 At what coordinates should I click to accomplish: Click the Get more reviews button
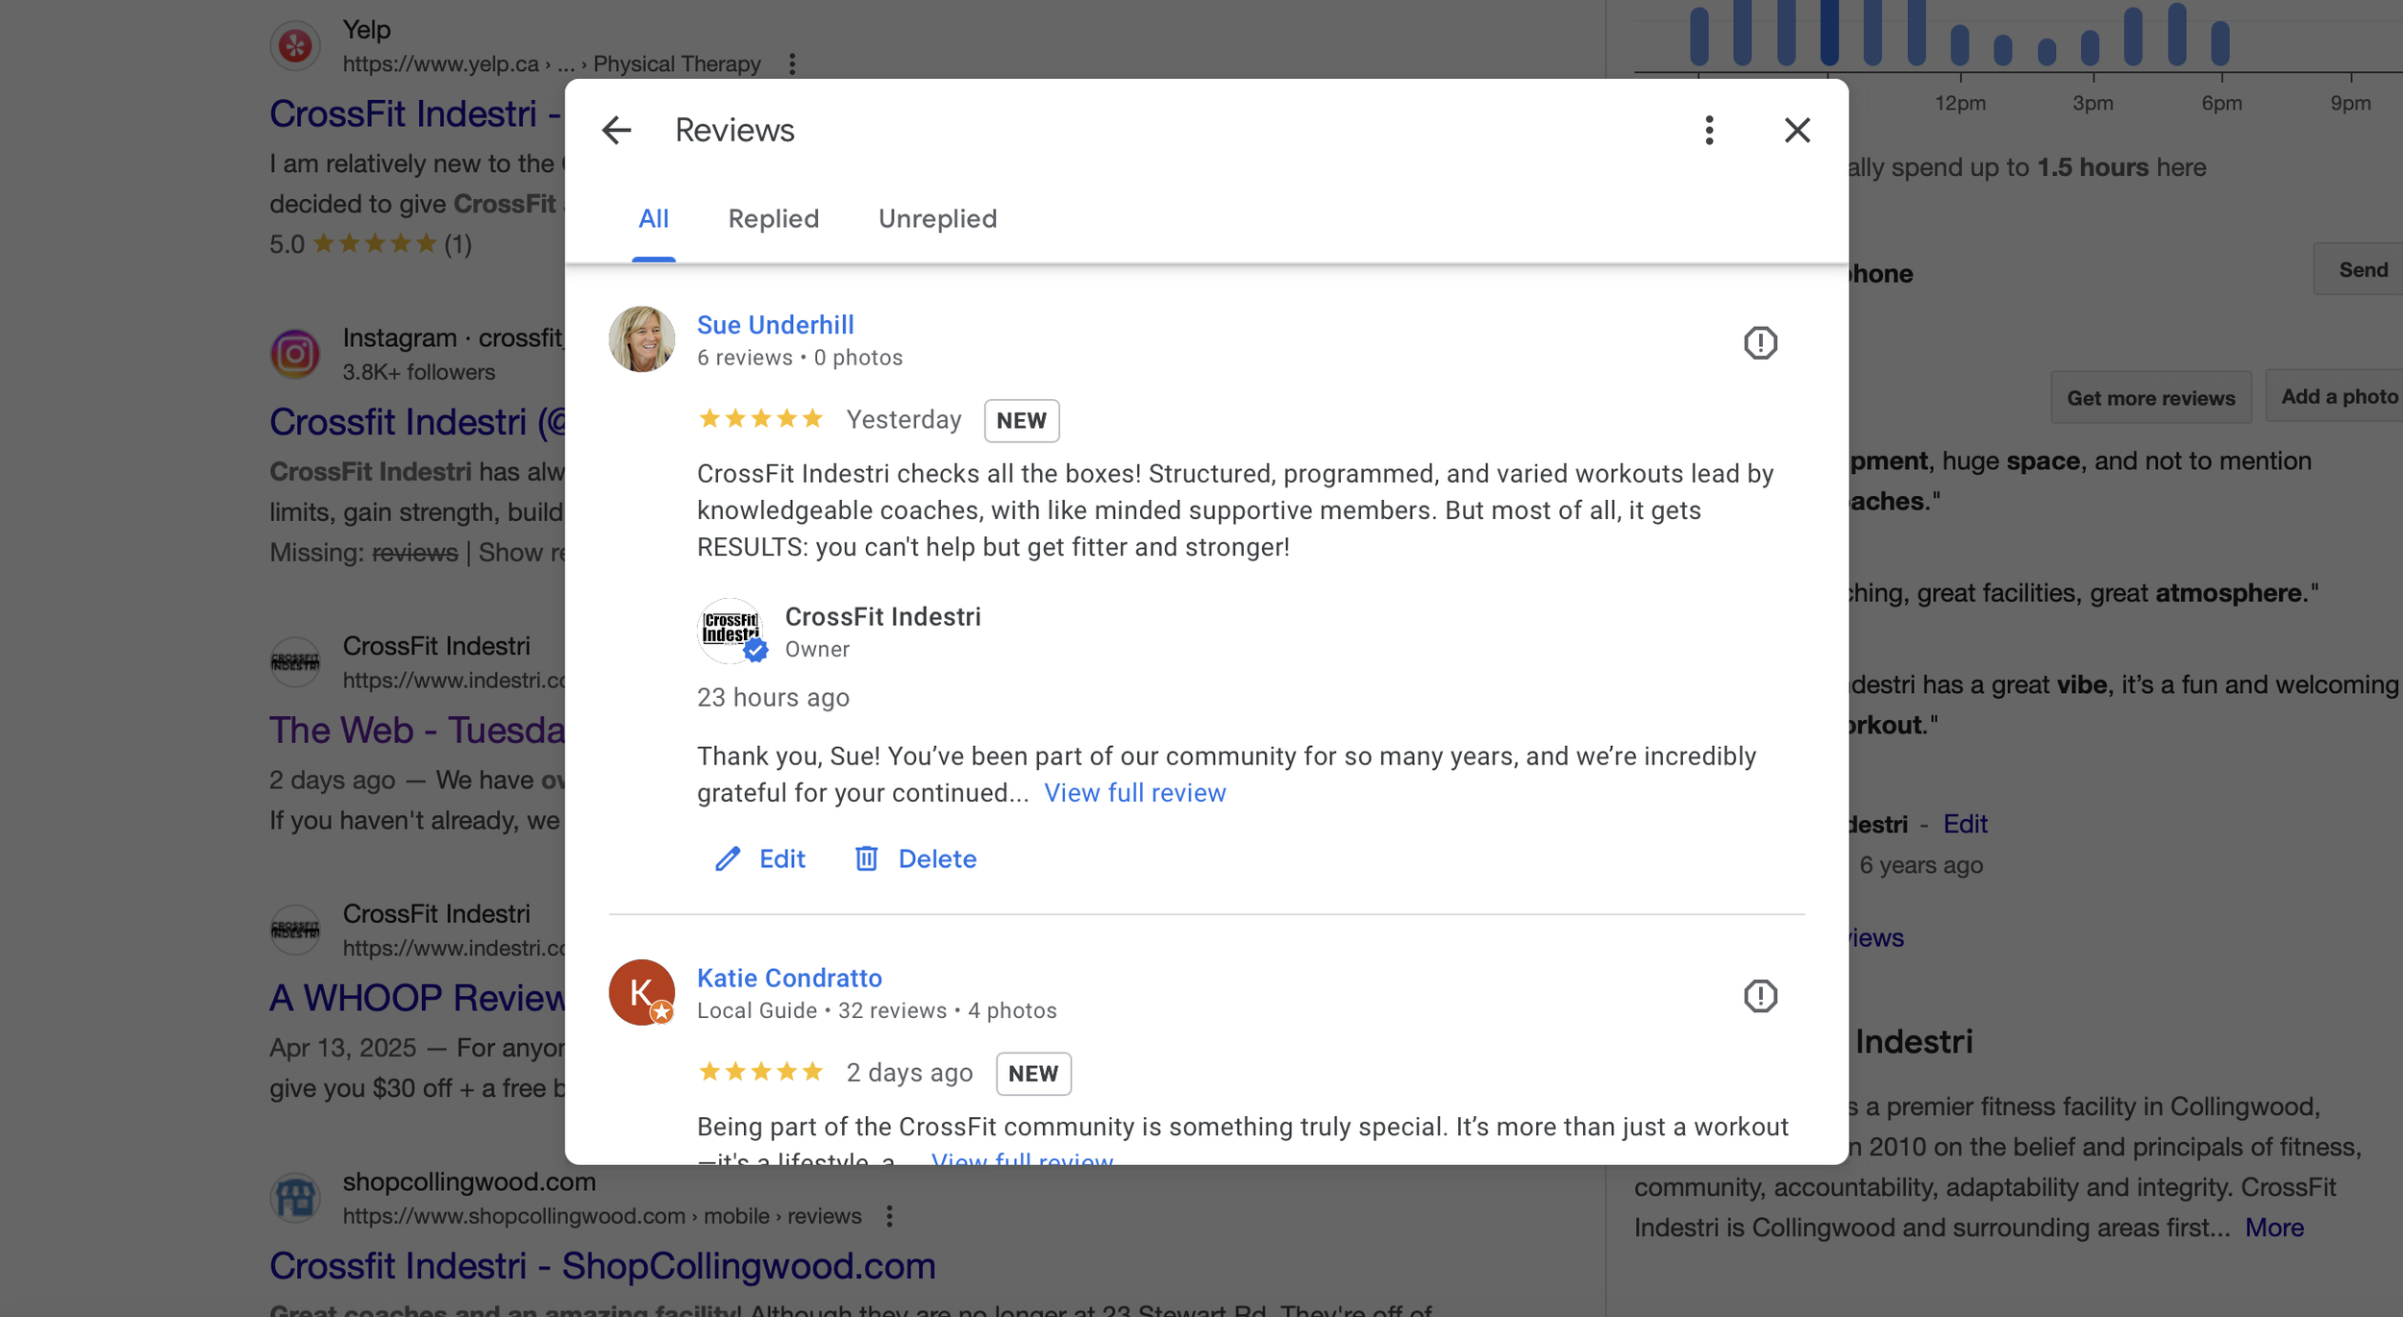[2150, 398]
